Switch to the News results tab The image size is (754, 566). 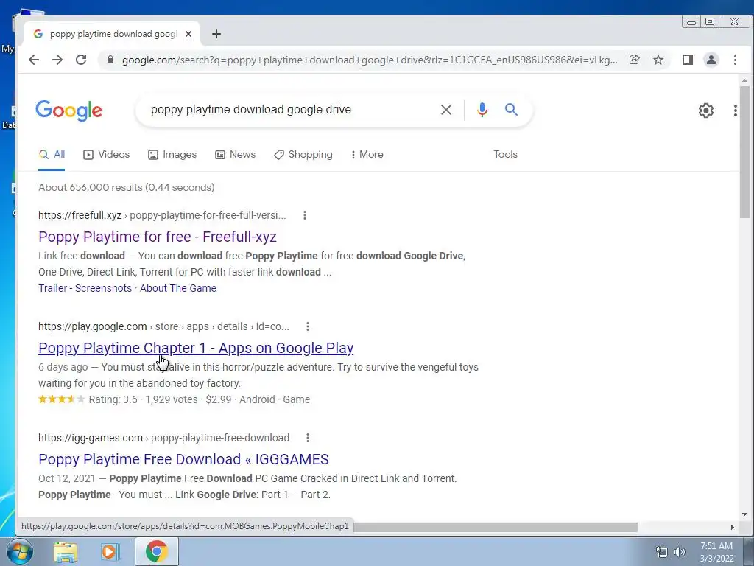point(235,155)
